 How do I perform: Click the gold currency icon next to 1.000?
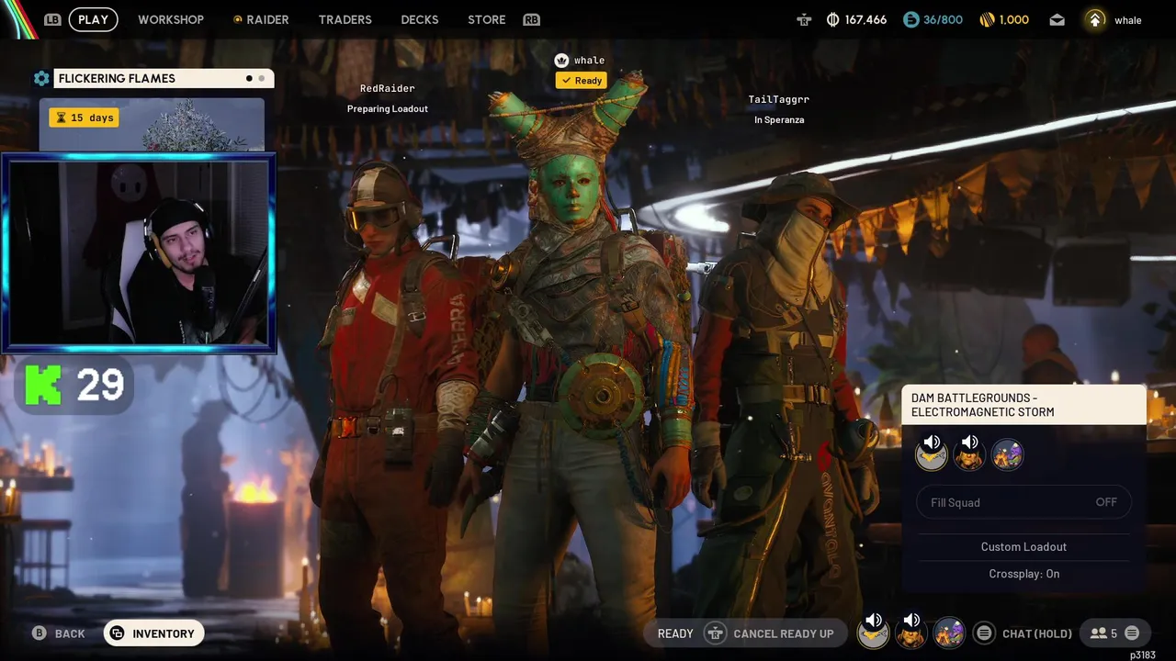tap(988, 19)
